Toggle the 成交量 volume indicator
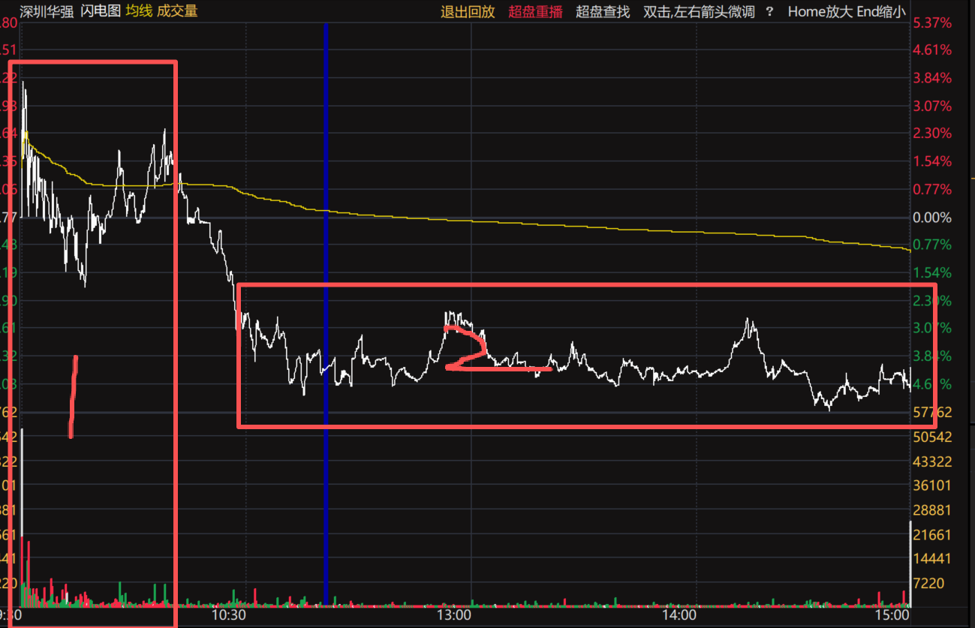The image size is (975, 628). [x=177, y=11]
